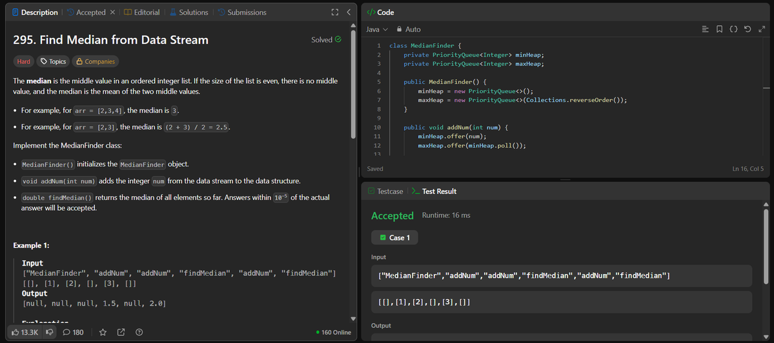Maximize the description panel with fullscreen icon
The height and width of the screenshot is (343, 774).
334,12
